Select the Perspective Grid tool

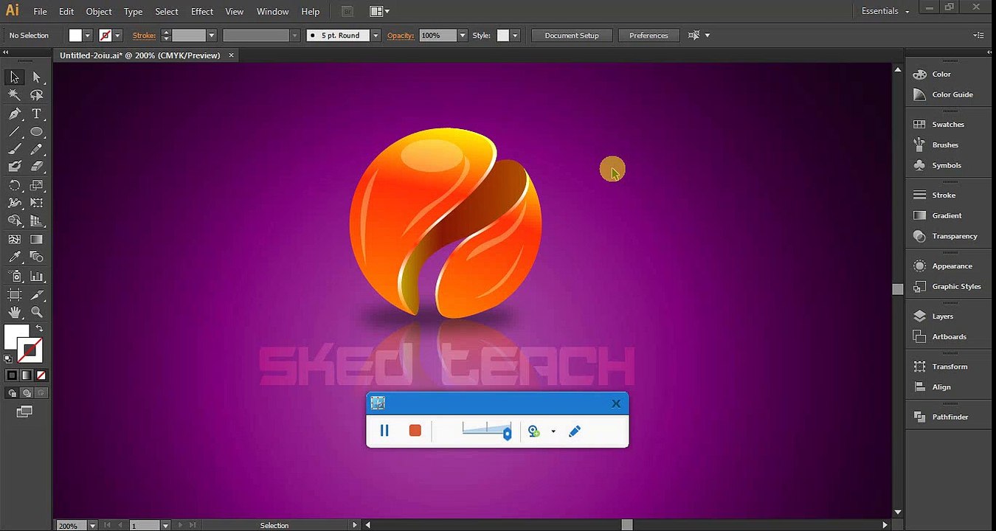36,221
